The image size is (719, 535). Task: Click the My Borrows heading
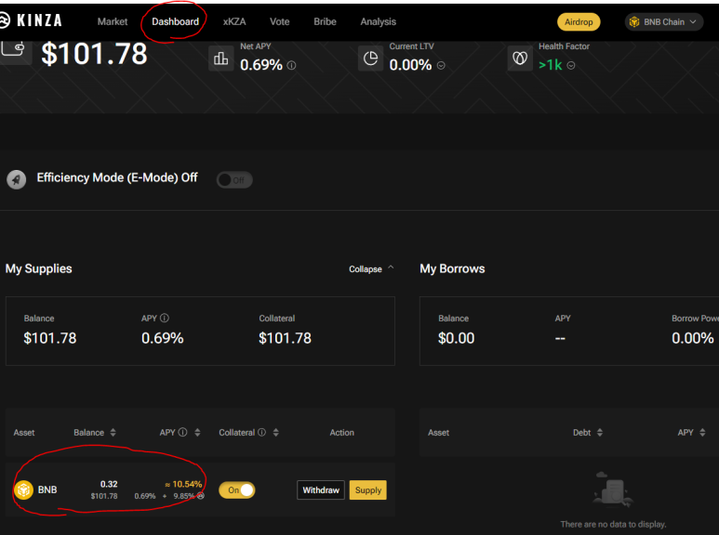[x=452, y=268]
